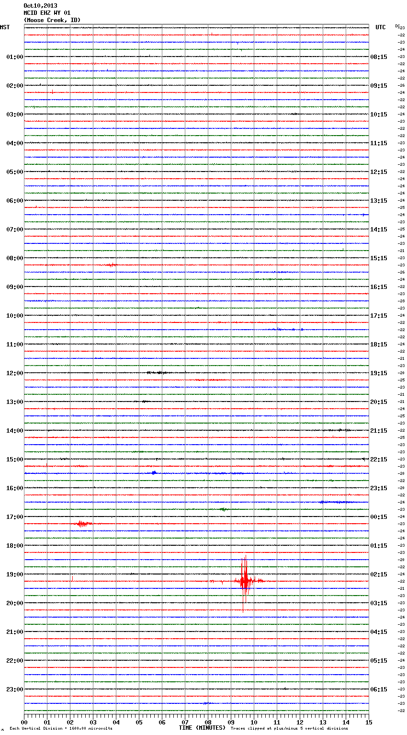This screenshot has height=735, width=407.
Task: Click the "16:15" UTC row label
Action: click(379, 287)
